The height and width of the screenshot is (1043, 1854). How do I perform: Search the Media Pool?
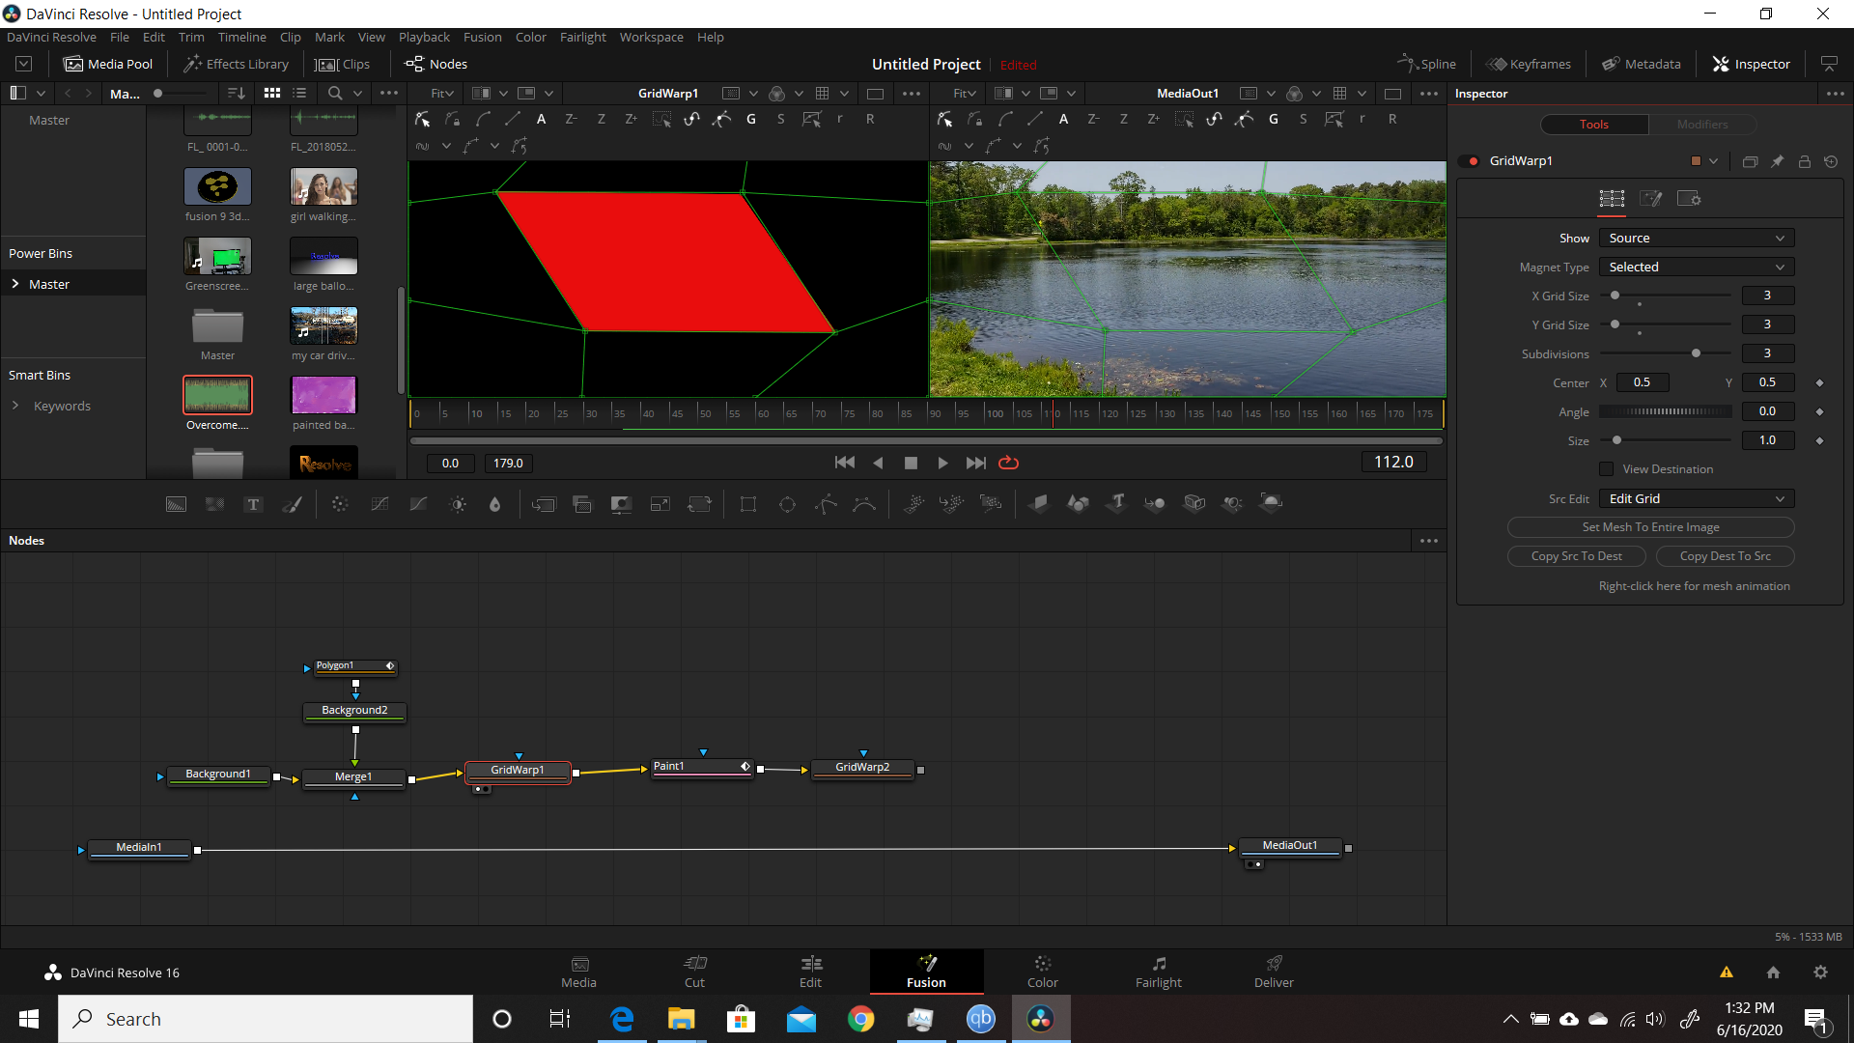point(334,93)
